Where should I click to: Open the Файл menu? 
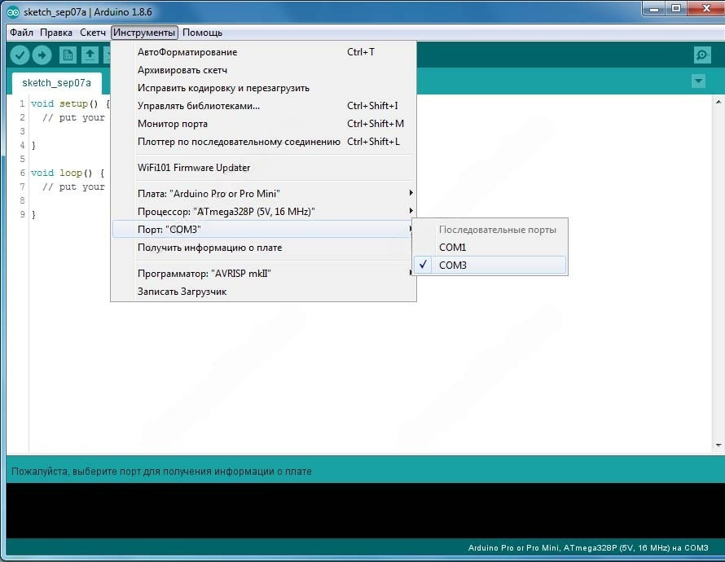point(22,33)
